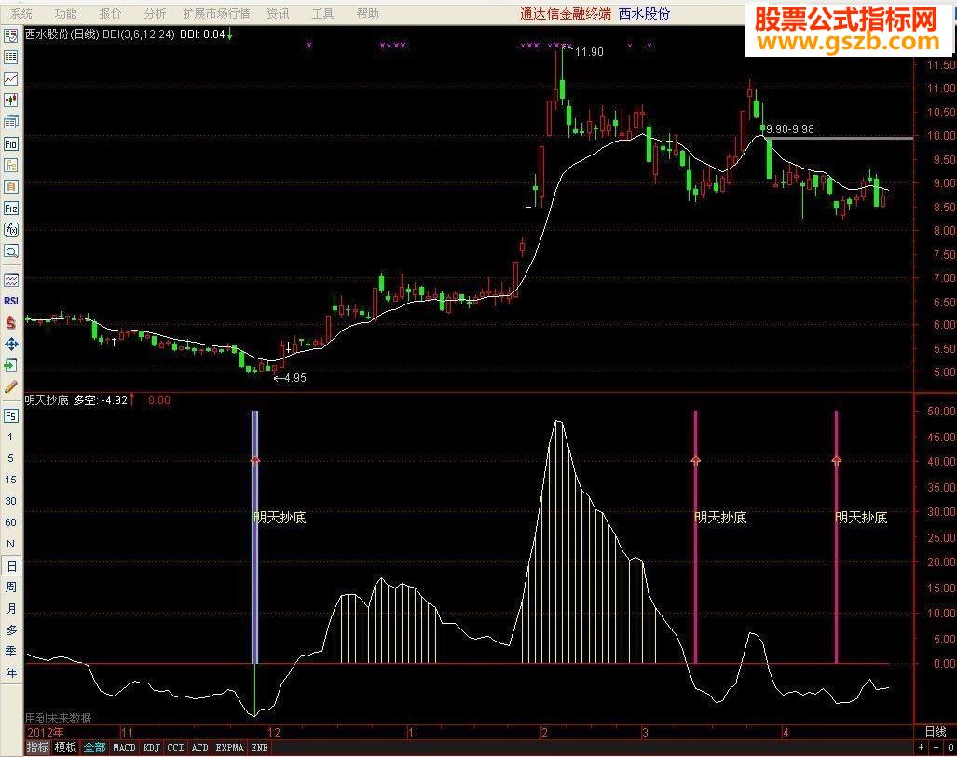Click the 日线 period label
The image size is (957, 757).
point(935,731)
